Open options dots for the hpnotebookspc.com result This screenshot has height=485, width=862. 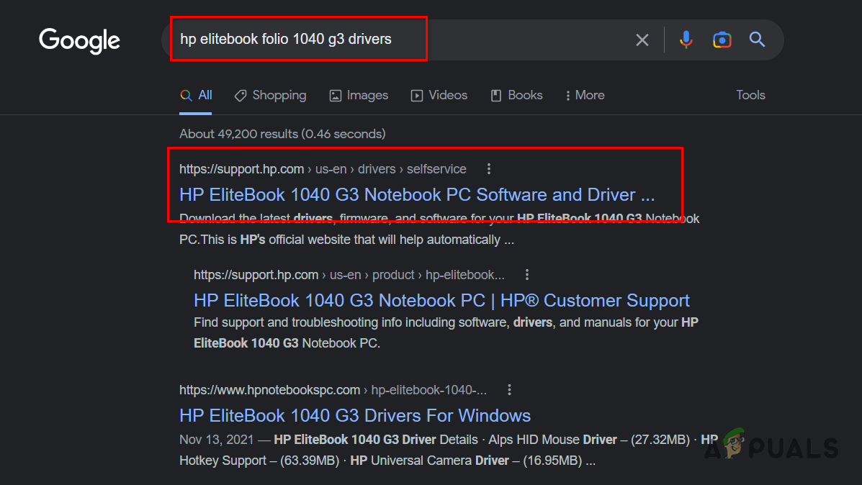coord(509,390)
